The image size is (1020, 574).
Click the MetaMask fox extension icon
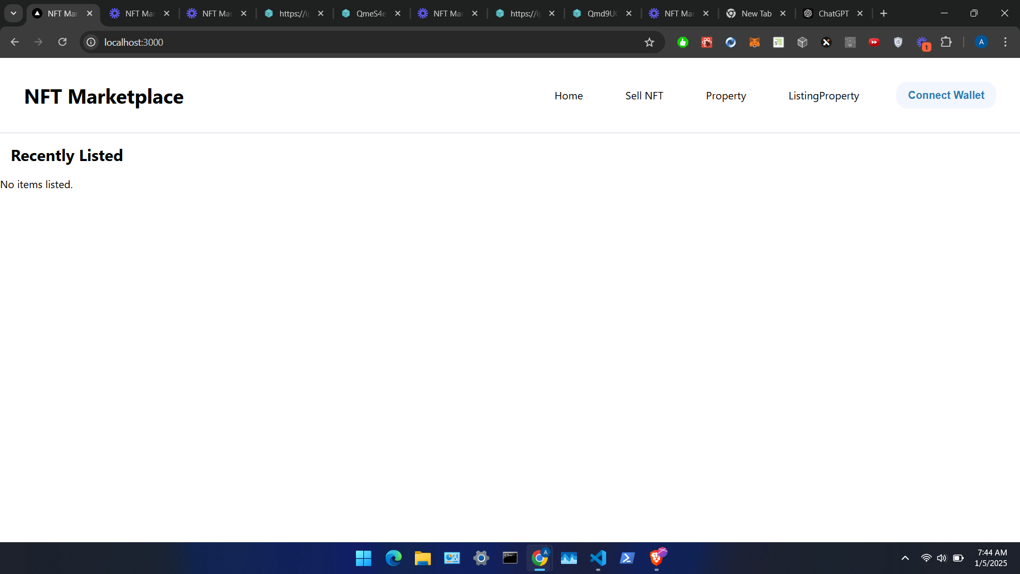pos(754,43)
